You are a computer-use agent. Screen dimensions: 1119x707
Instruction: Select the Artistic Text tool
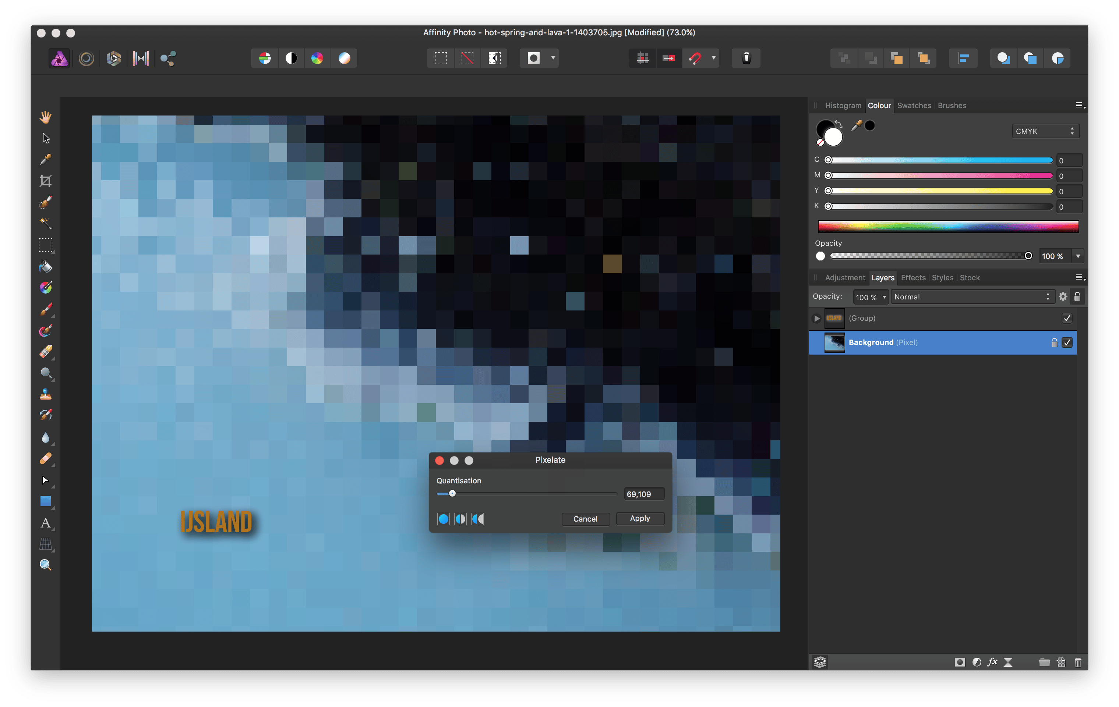tap(45, 523)
